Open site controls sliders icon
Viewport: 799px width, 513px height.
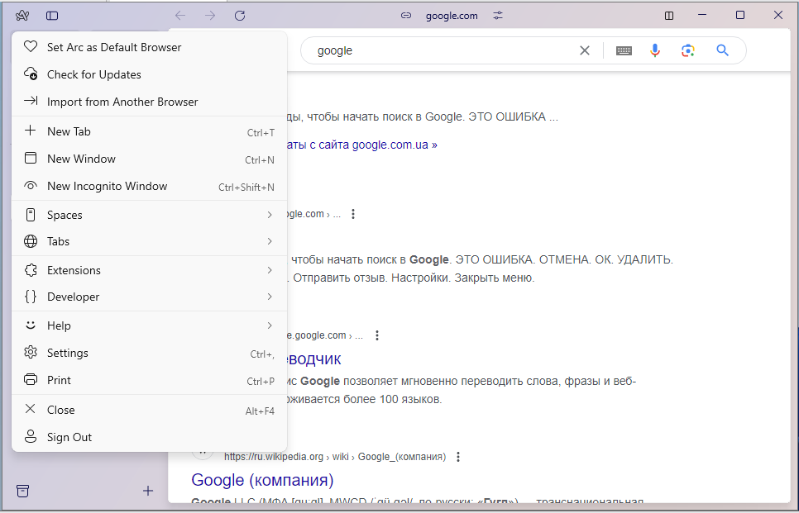498,16
